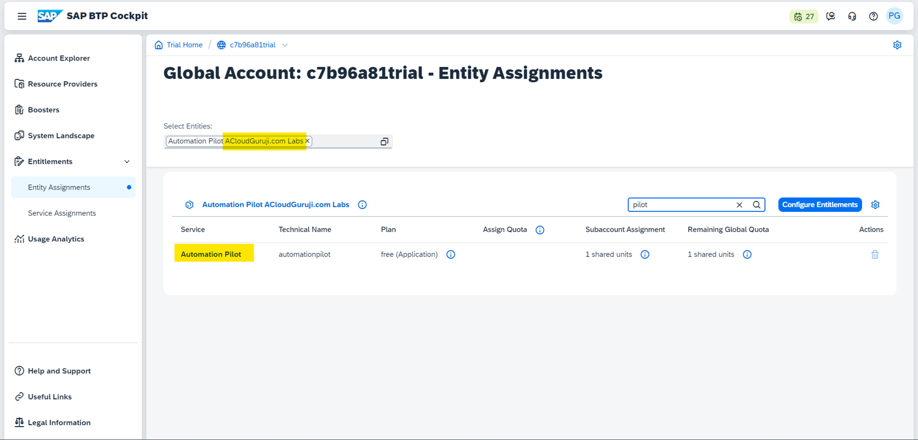Open the help question mark icon in header

point(873,17)
